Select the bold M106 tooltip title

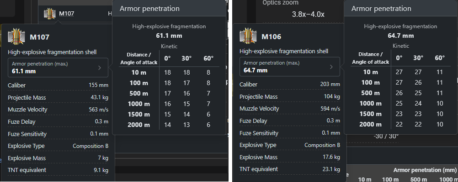pyautogui.click(x=272, y=37)
